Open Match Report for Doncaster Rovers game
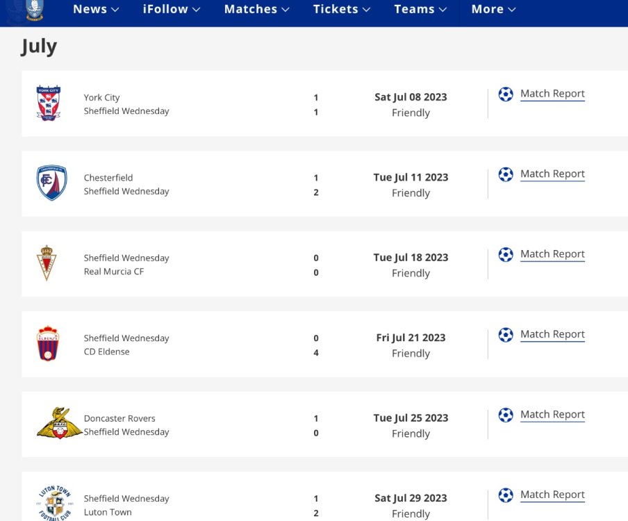Viewport: 628px width, 521px height. coord(552,415)
